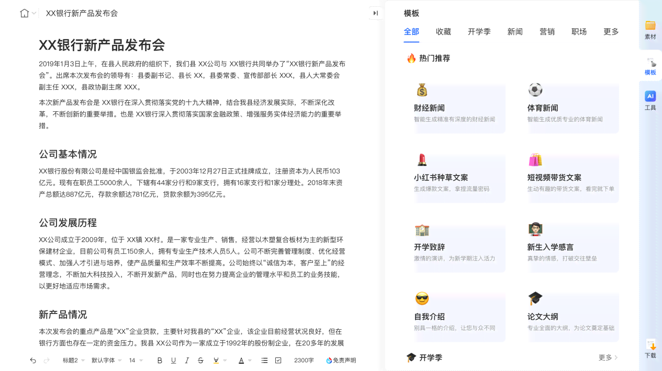Undo the last edit

point(33,360)
